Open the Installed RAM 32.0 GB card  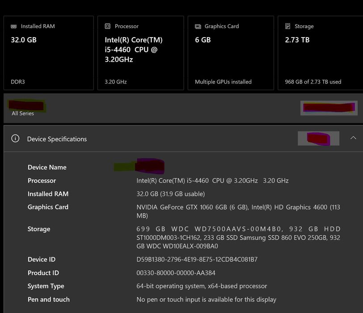click(x=49, y=53)
